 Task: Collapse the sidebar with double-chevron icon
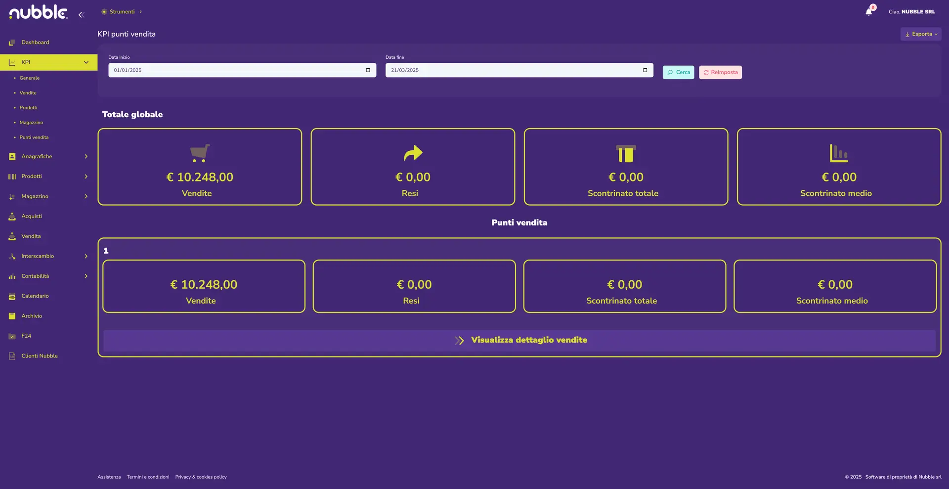tap(81, 15)
